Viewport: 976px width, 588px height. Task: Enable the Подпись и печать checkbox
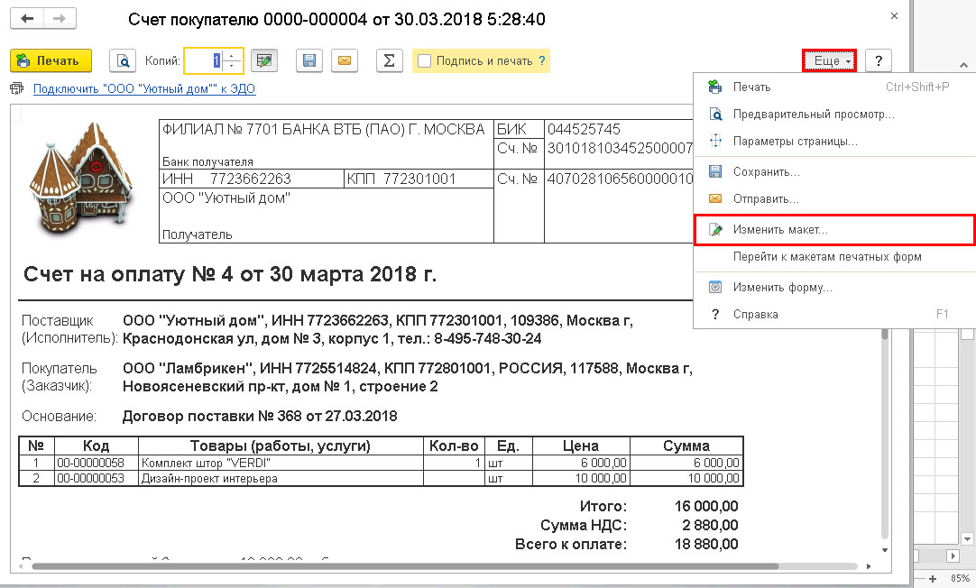tap(425, 61)
